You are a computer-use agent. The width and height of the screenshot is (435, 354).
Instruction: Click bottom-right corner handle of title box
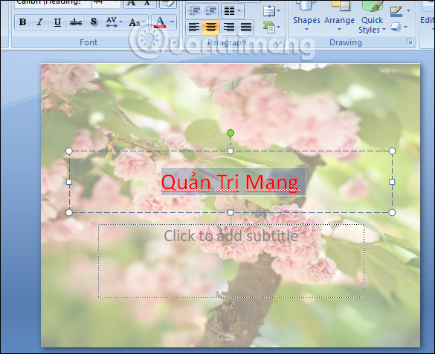392,212
